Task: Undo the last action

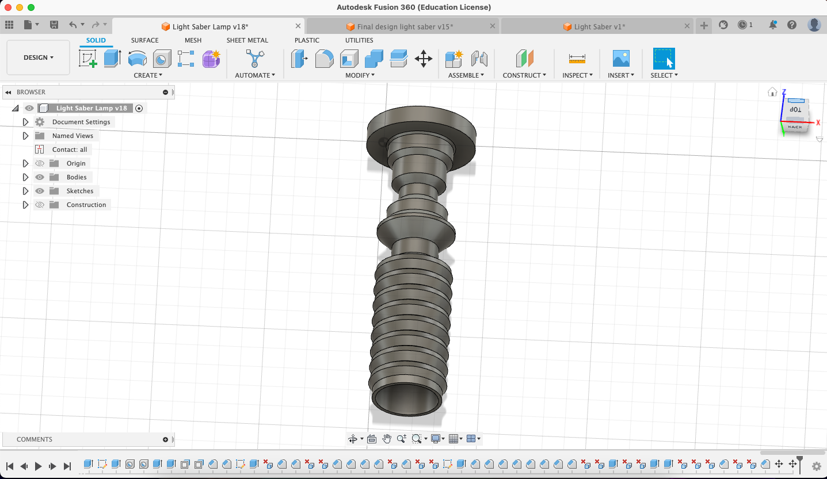Action: [73, 25]
